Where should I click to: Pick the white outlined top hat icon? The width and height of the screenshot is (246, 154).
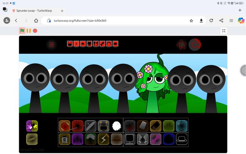point(182,139)
